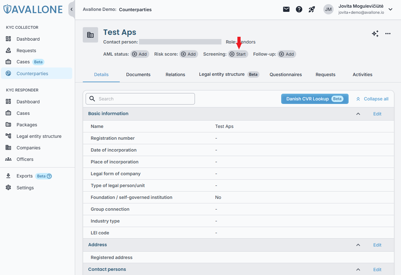Click the Industry type label
The height and width of the screenshot is (275, 401).
pos(105,221)
